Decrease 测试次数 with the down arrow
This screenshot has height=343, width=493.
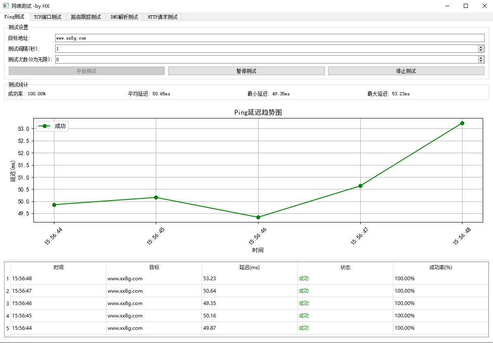(x=481, y=61)
